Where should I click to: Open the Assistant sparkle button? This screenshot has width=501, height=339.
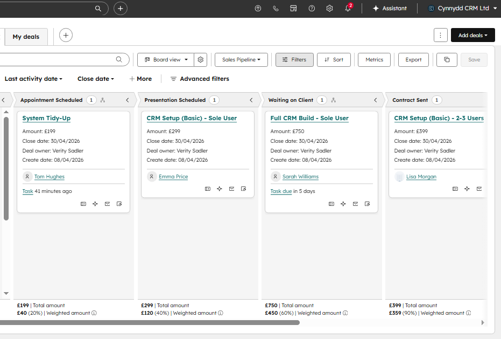point(390,8)
